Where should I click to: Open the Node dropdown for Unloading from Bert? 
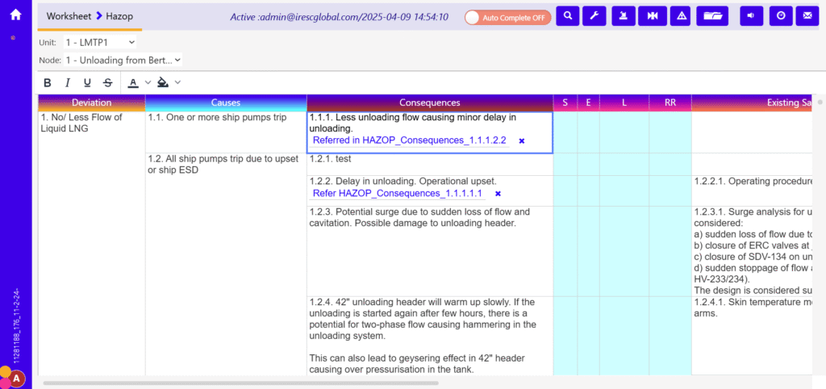pyautogui.click(x=123, y=60)
